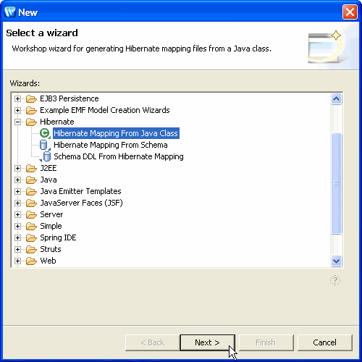Click the Java Emitter Templates folder icon
The width and height of the screenshot is (362, 362).
pos(31,191)
